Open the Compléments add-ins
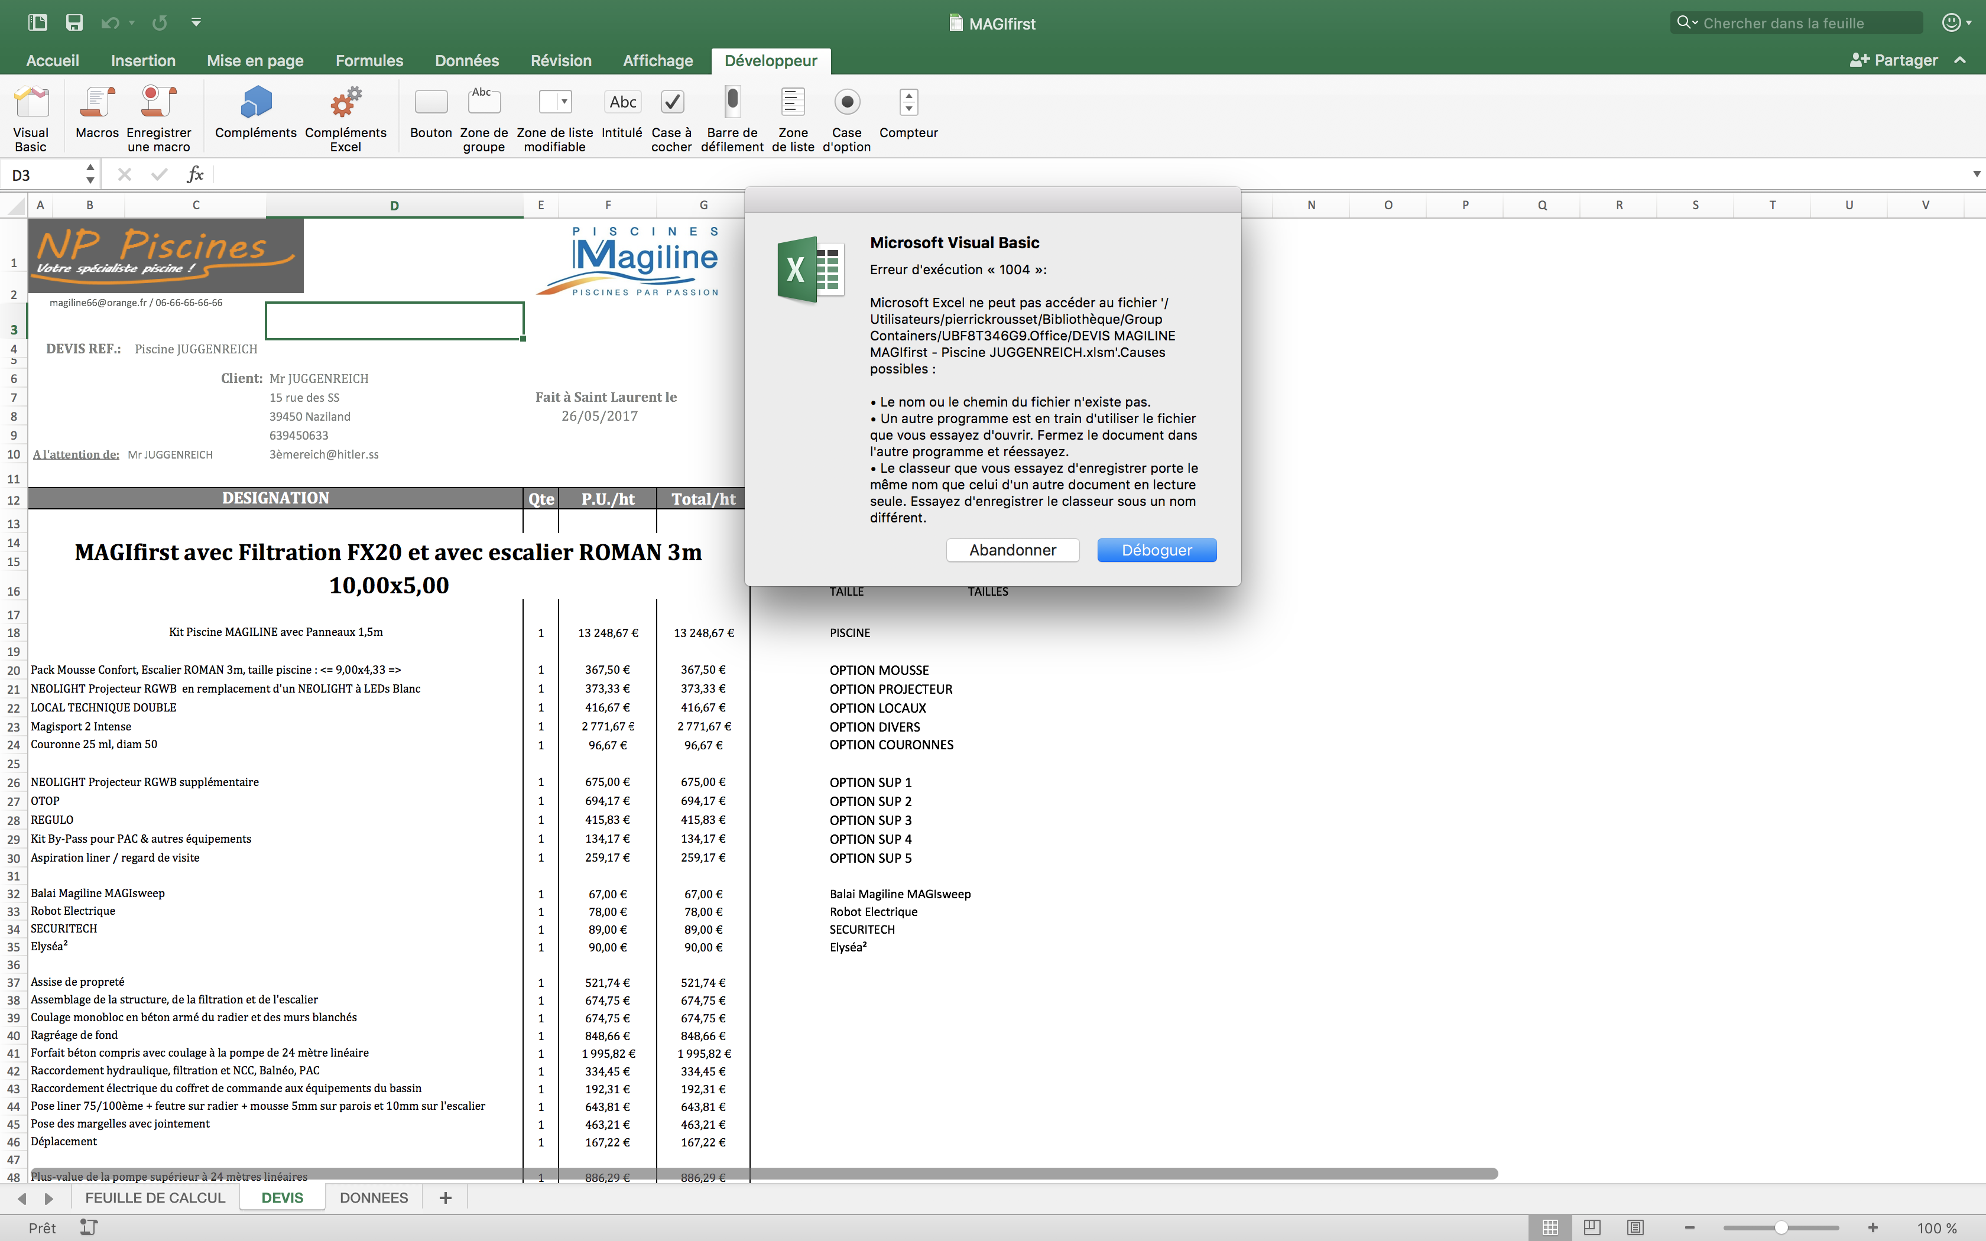1986x1241 pixels. 255,112
